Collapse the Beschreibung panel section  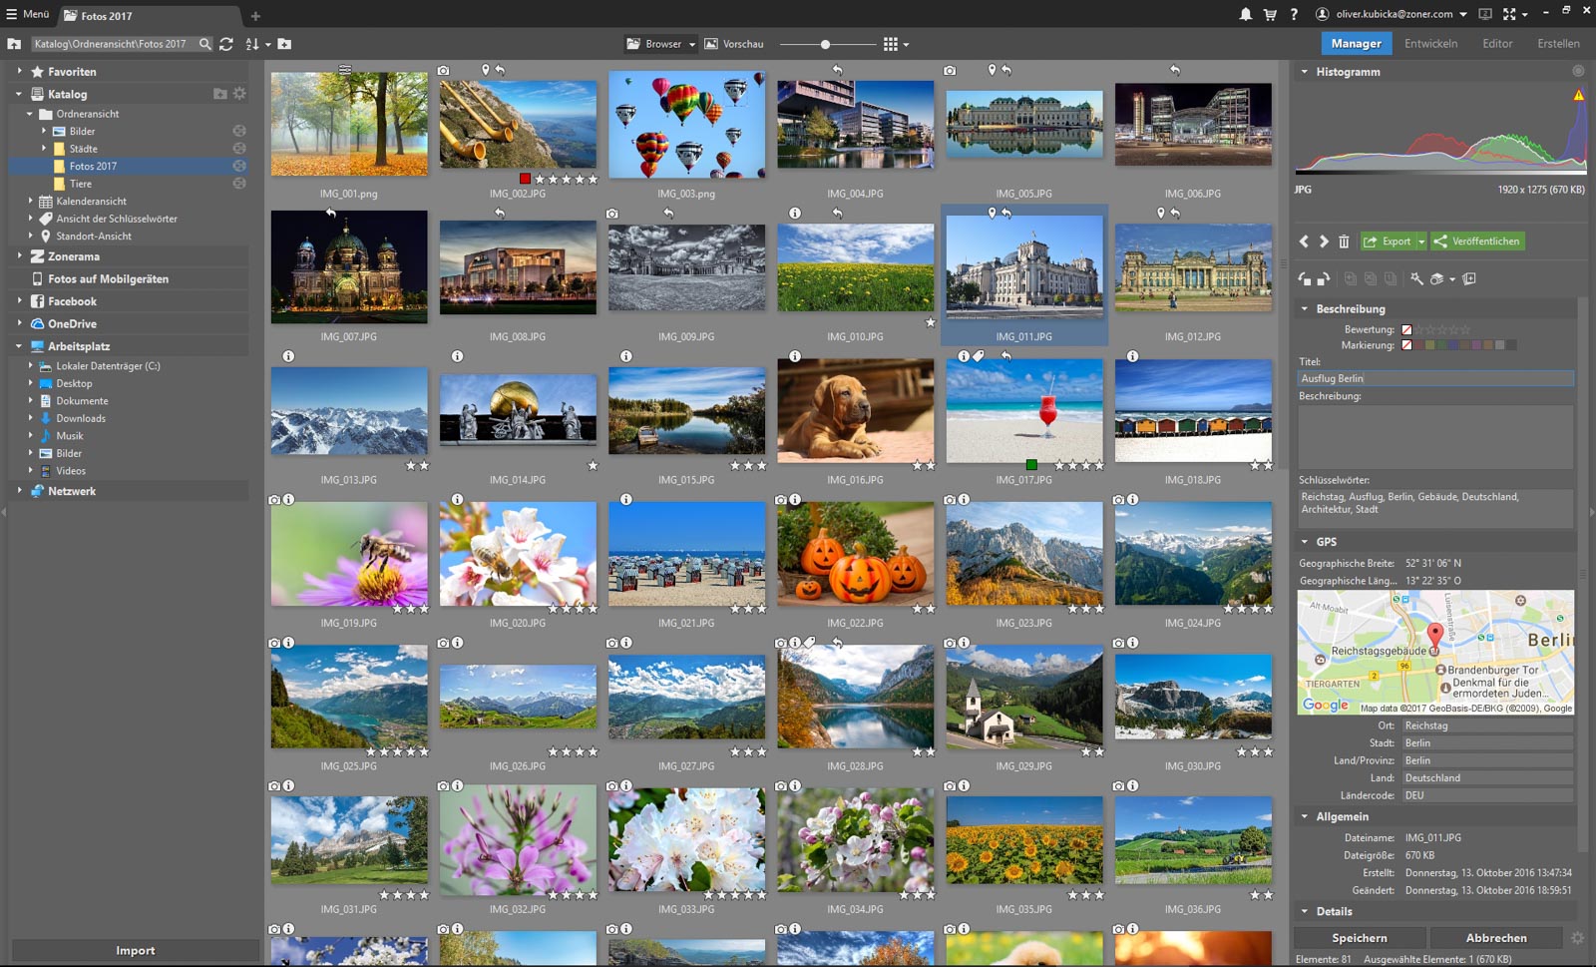pos(1304,309)
